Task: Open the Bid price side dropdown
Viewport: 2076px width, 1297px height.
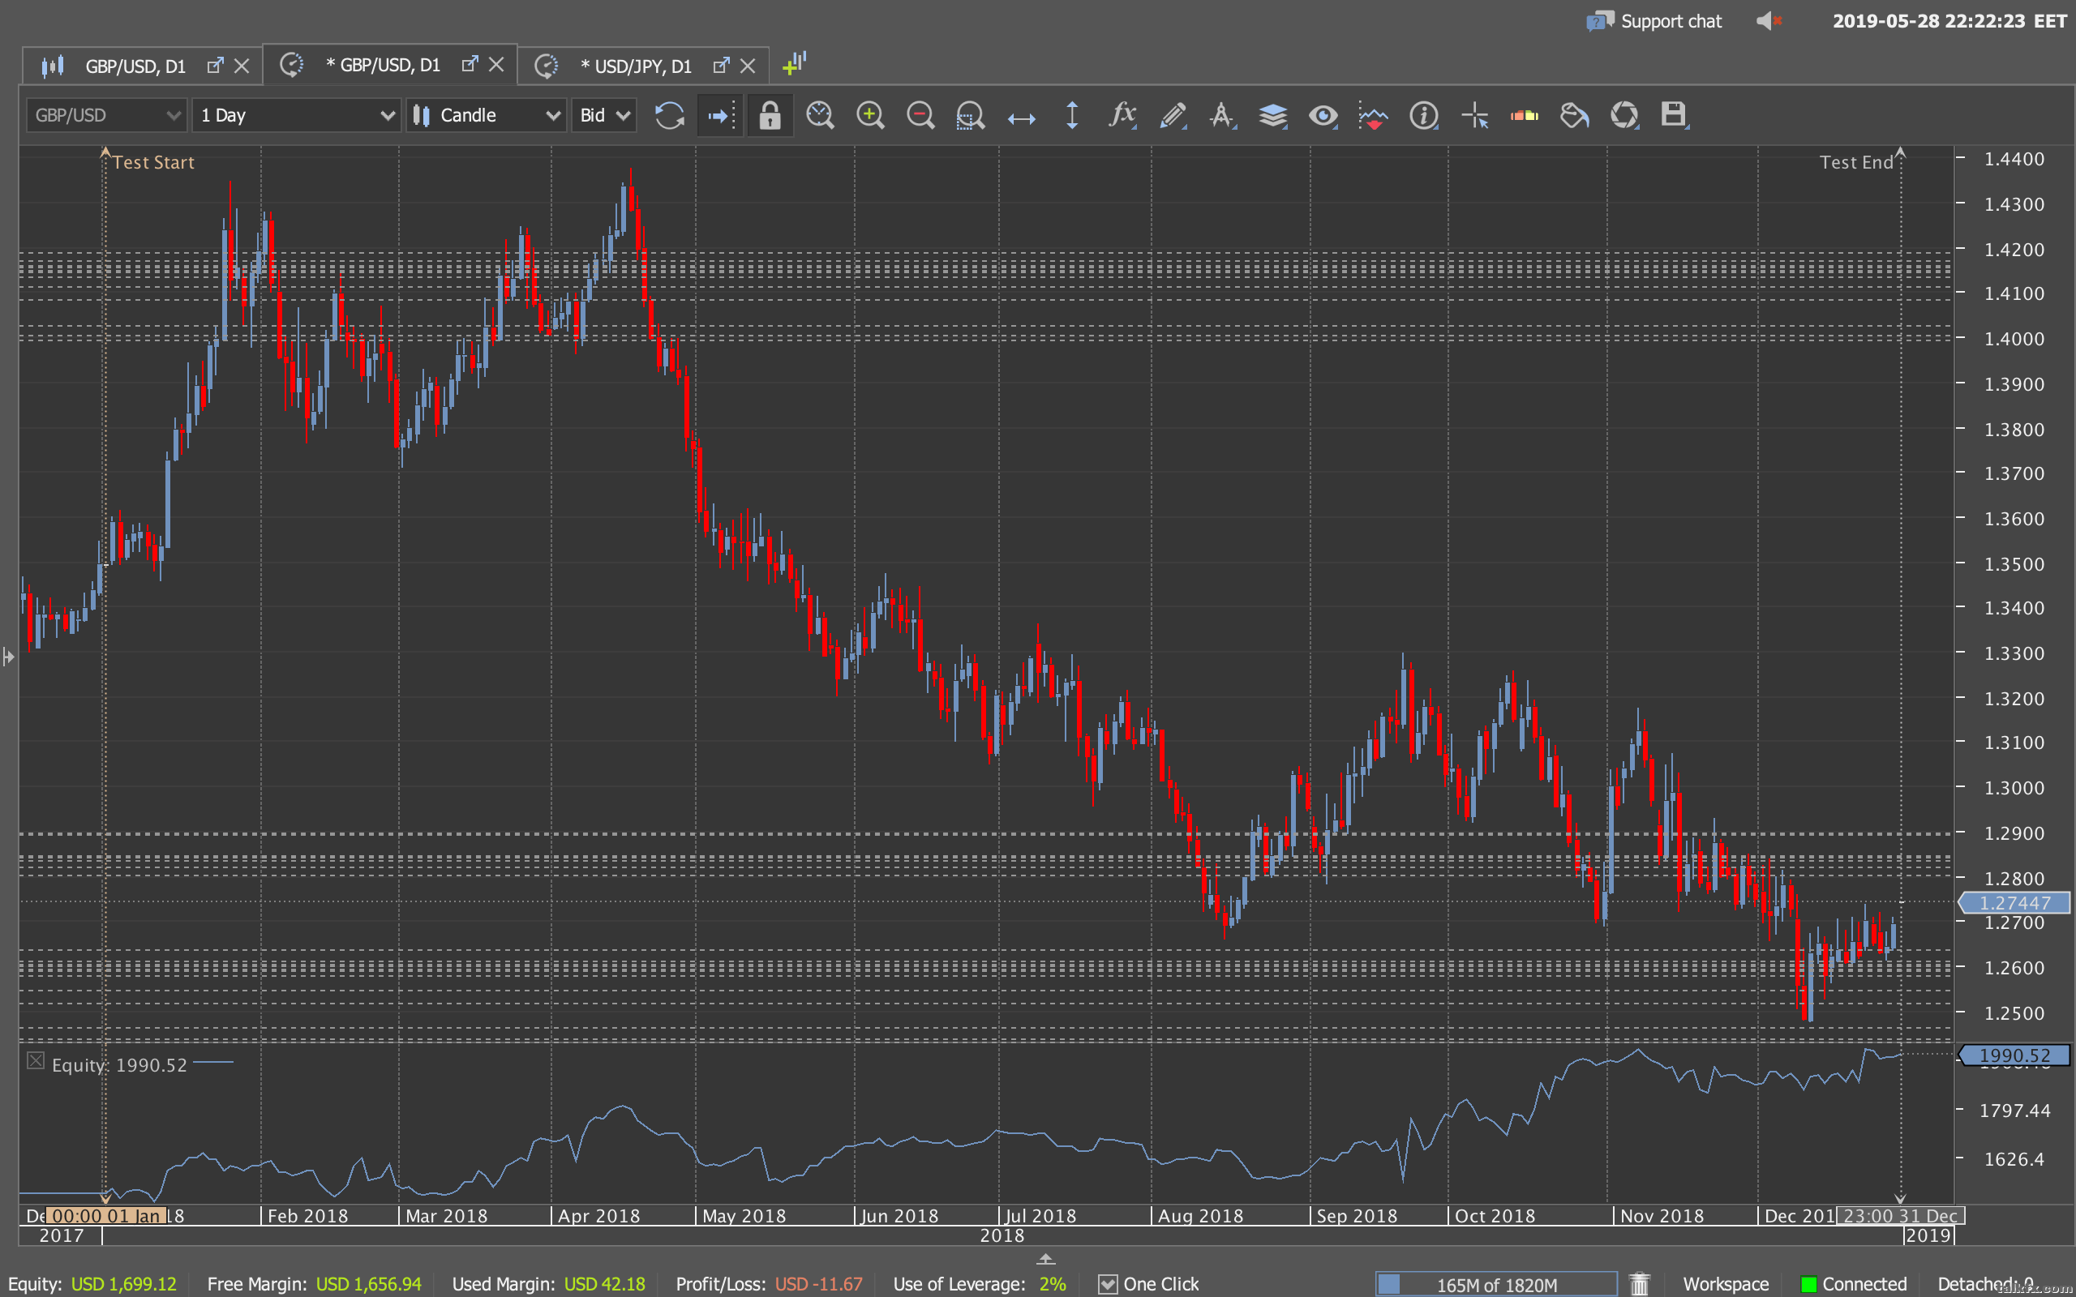Action: tap(604, 115)
